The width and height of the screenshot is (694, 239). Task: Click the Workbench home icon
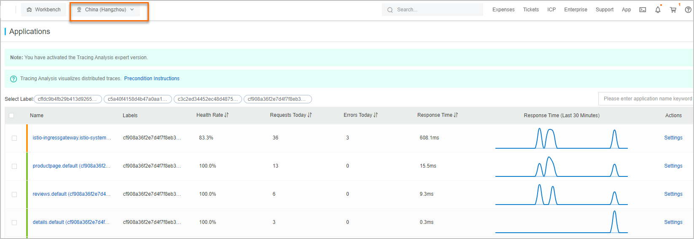click(29, 10)
